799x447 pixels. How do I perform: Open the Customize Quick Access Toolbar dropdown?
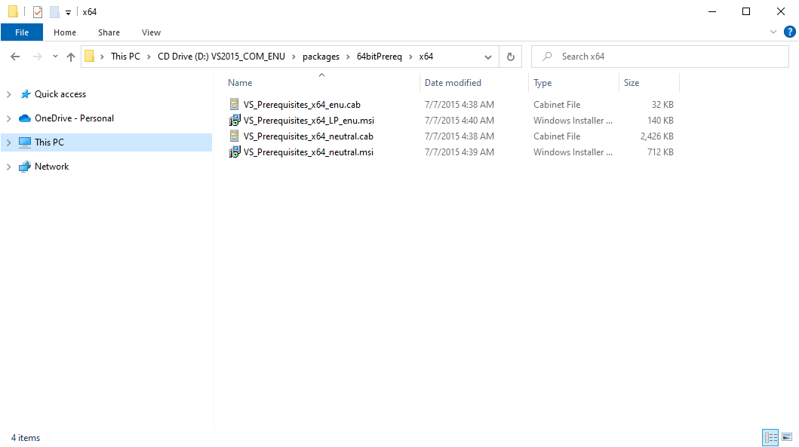click(69, 12)
